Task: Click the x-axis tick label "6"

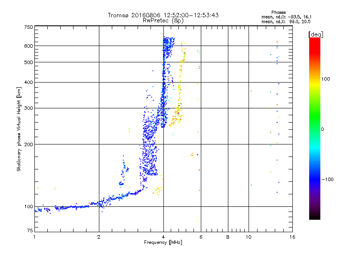Action: 201,237
